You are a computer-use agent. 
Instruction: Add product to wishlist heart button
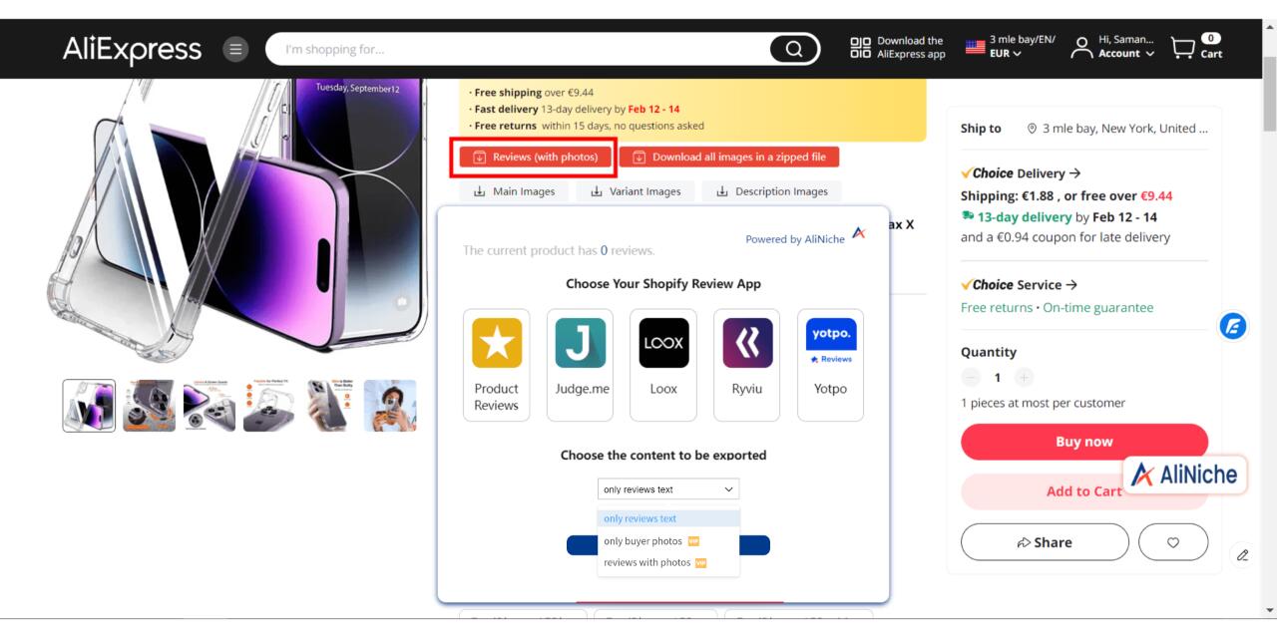click(1173, 542)
